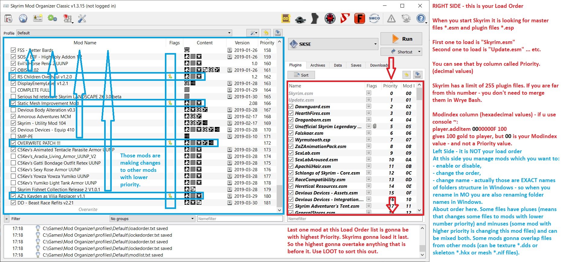Switch to the Plugins tab

tap(295, 65)
